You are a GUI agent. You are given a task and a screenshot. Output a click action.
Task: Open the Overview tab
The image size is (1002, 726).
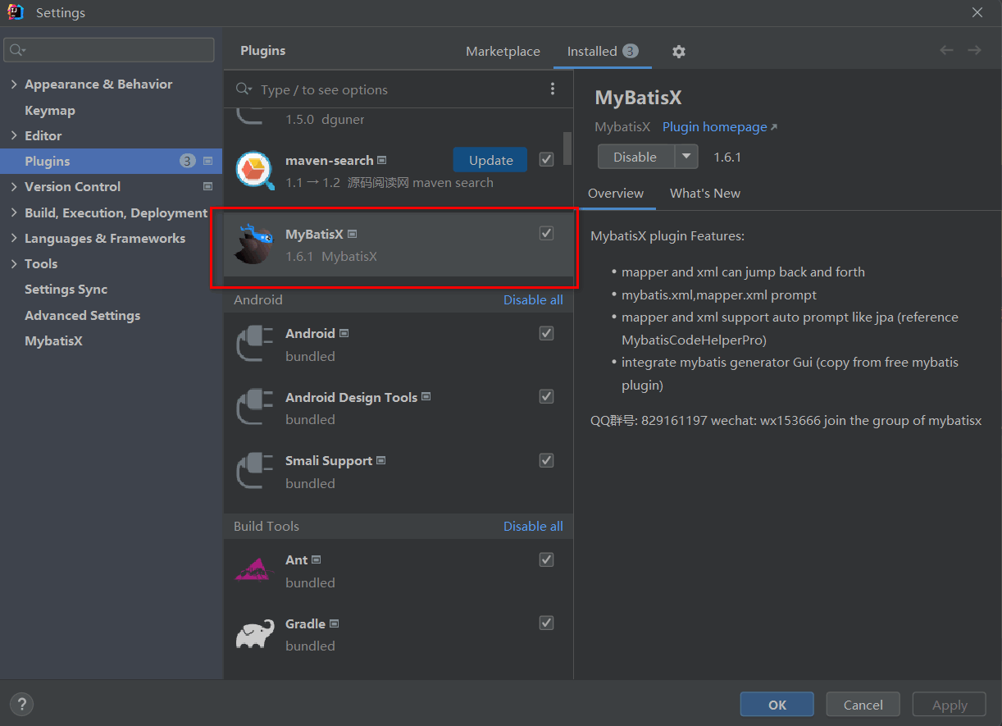[616, 194]
